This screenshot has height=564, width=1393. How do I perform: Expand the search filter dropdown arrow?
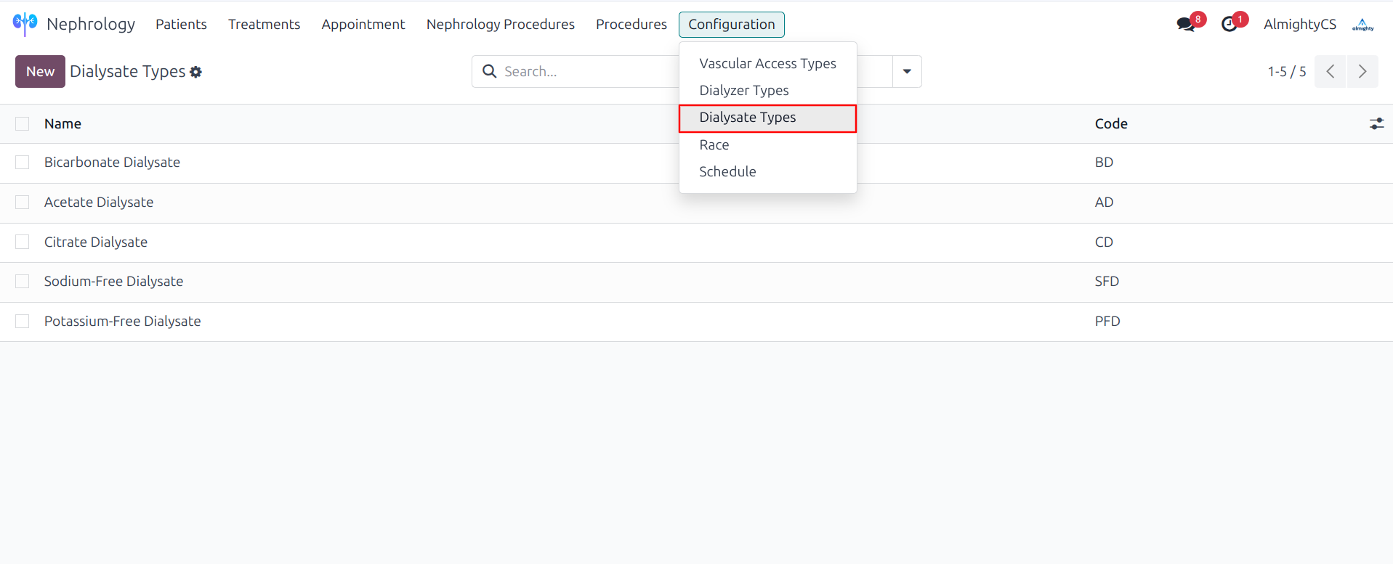(x=907, y=71)
